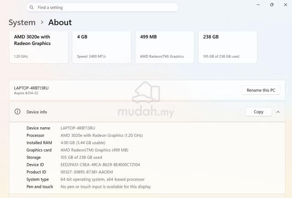Click the Device info circle icon
Viewport: 292px width, 198px height.
(17, 112)
